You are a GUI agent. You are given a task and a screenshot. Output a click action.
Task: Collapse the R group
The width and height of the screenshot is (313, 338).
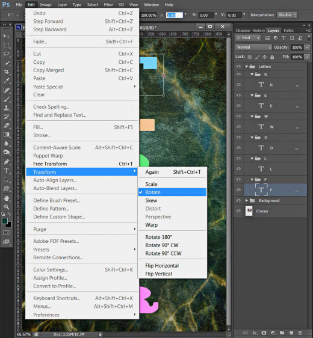click(x=252, y=74)
